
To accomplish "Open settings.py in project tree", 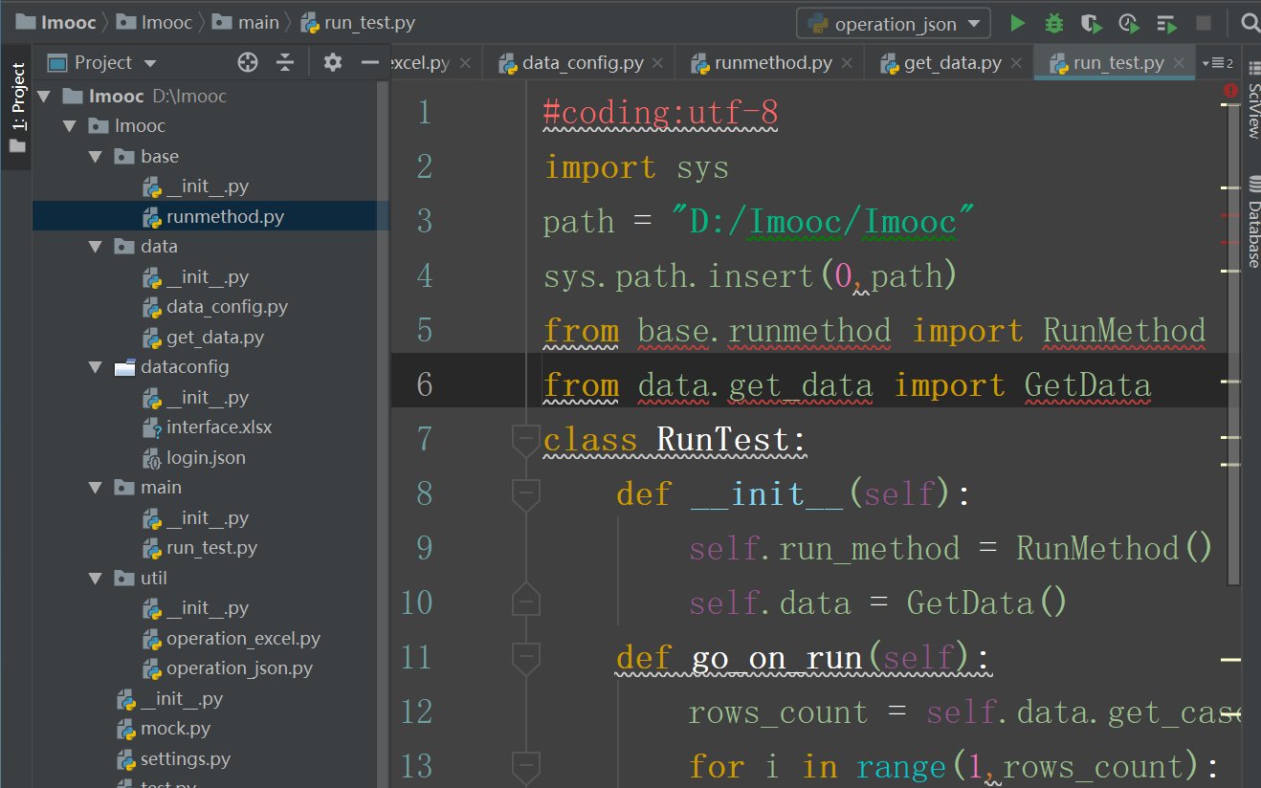I will pyautogui.click(x=186, y=759).
